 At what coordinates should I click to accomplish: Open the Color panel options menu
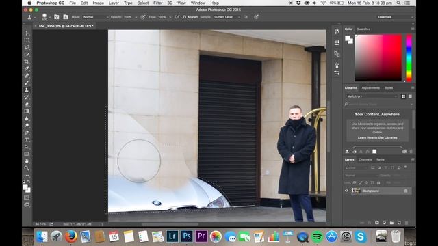click(413, 29)
